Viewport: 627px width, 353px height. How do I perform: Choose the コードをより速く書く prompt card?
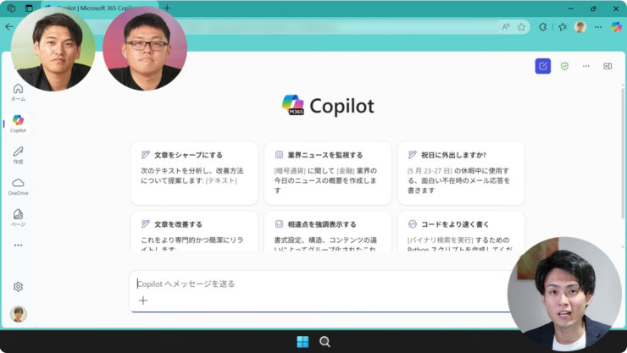461,231
